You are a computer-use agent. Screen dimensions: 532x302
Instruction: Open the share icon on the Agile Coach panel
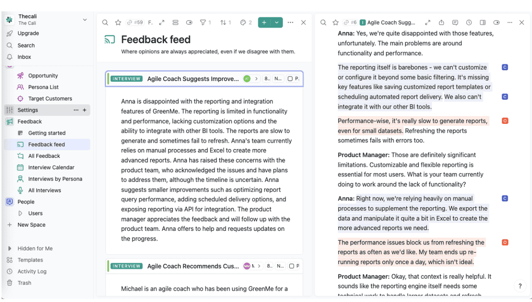click(441, 22)
